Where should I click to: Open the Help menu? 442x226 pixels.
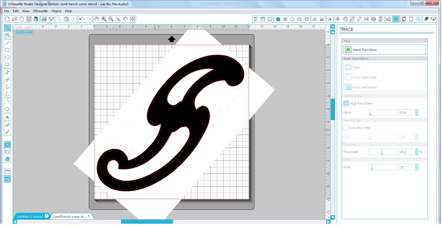pos(68,11)
